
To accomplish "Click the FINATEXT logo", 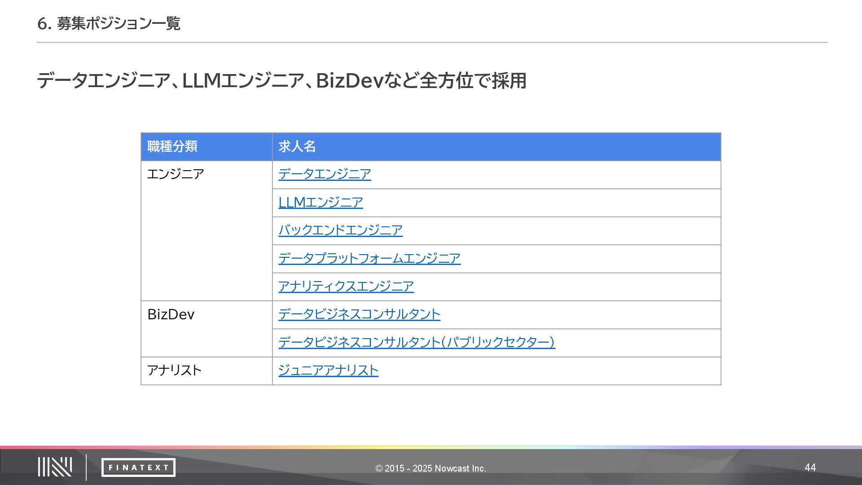I will [x=138, y=467].
